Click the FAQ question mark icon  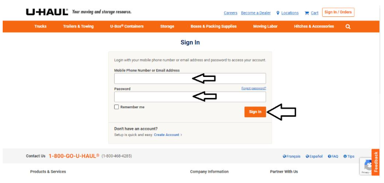[329, 156]
